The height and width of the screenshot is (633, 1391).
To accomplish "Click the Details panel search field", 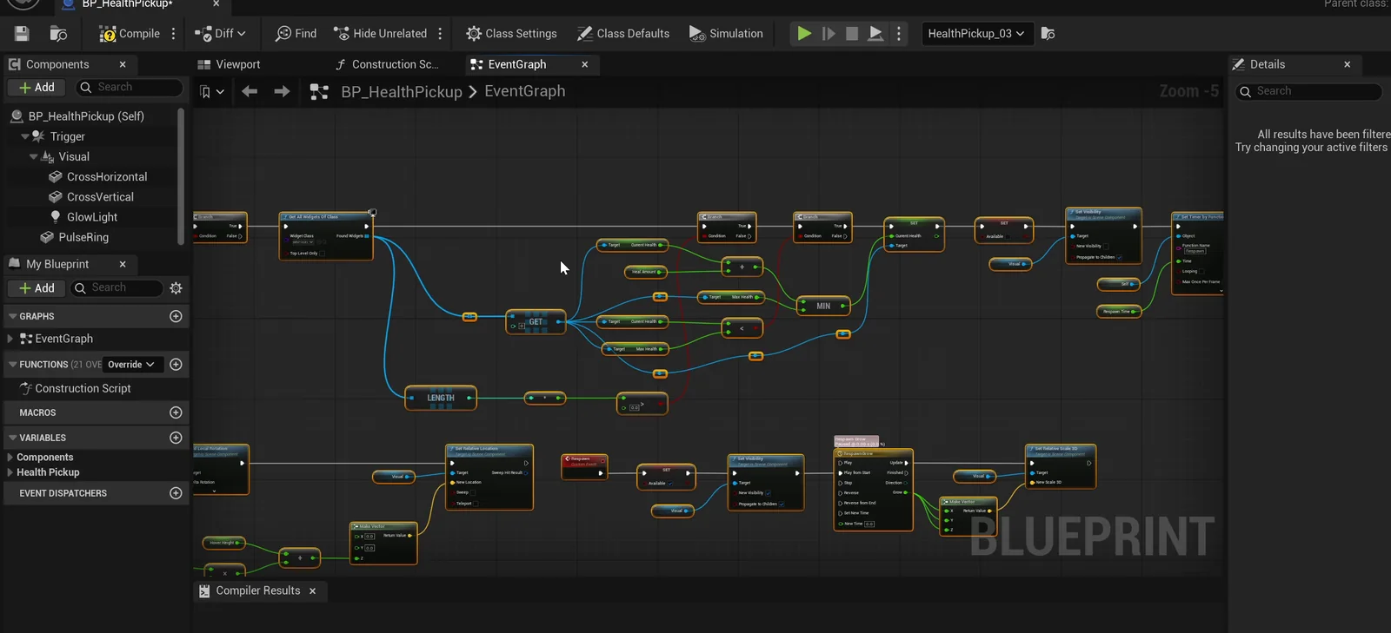I will [x=1309, y=91].
